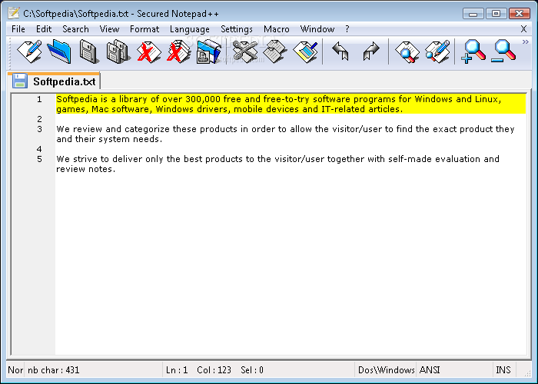Click on the words "review notes."
The width and height of the screenshot is (538, 384).
tap(86, 169)
